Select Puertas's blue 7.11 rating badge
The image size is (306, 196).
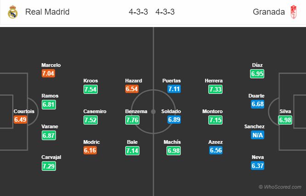click(174, 89)
